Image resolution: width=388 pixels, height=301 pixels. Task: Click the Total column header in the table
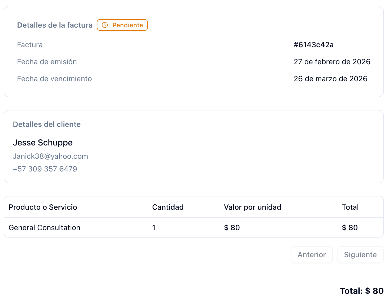pos(350,207)
